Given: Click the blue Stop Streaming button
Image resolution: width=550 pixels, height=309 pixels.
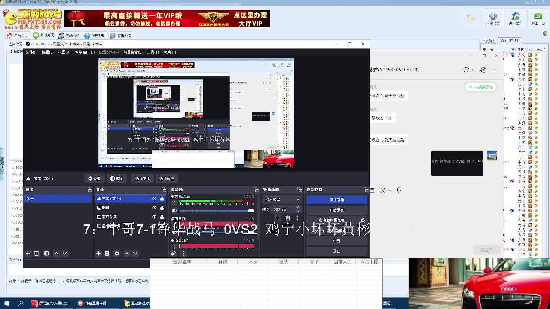Looking at the screenshot, I should coord(336,200).
